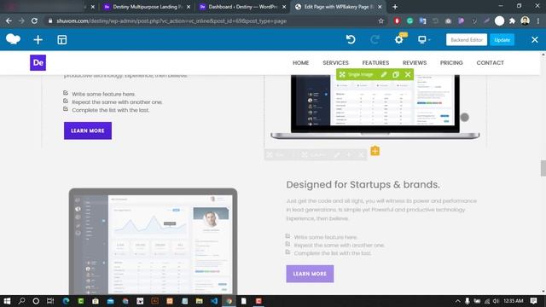Open responsive preview device dropdown
546x307 pixels.
(x=424, y=40)
